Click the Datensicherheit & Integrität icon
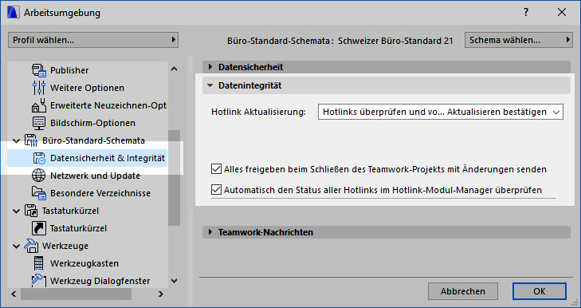 tap(38, 158)
